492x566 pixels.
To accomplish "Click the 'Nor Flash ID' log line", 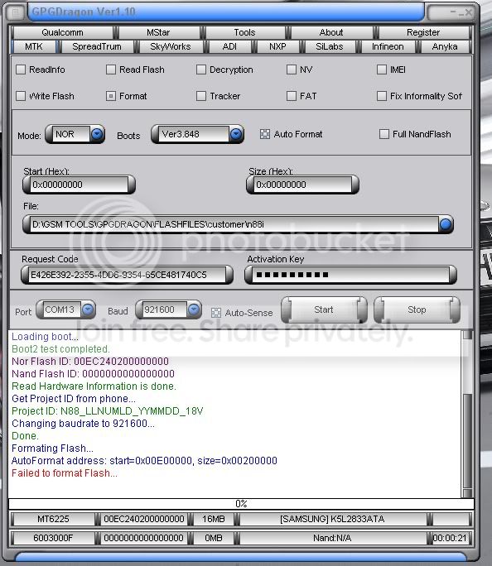I will tap(90, 362).
